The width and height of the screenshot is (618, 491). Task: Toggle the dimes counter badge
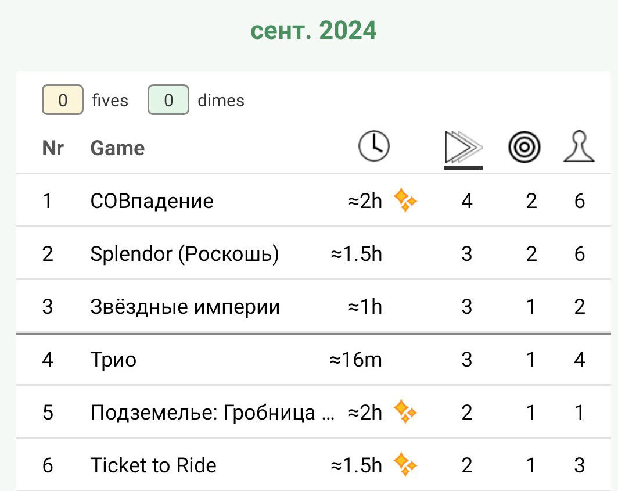[168, 100]
